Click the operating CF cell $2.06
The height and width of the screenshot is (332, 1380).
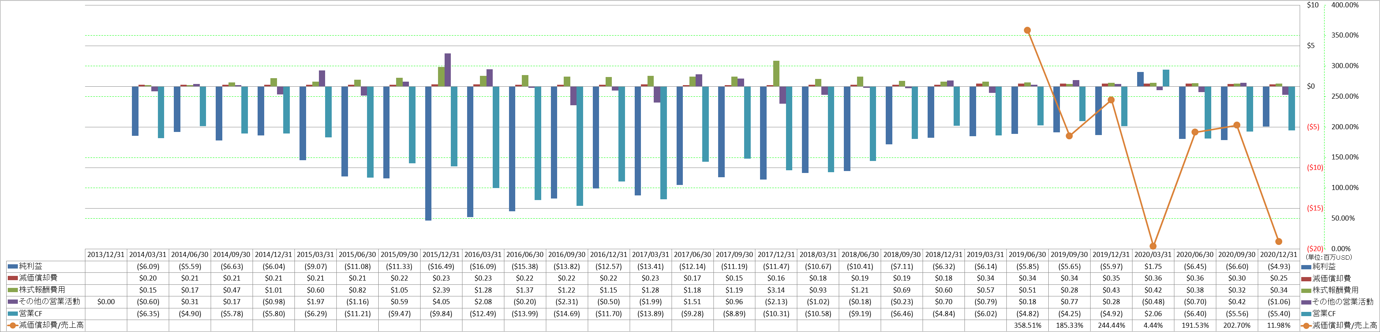pos(1153,314)
